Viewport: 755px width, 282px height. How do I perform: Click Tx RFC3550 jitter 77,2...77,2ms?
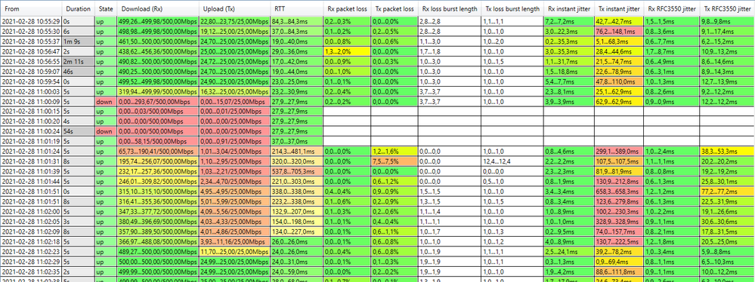click(727, 191)
